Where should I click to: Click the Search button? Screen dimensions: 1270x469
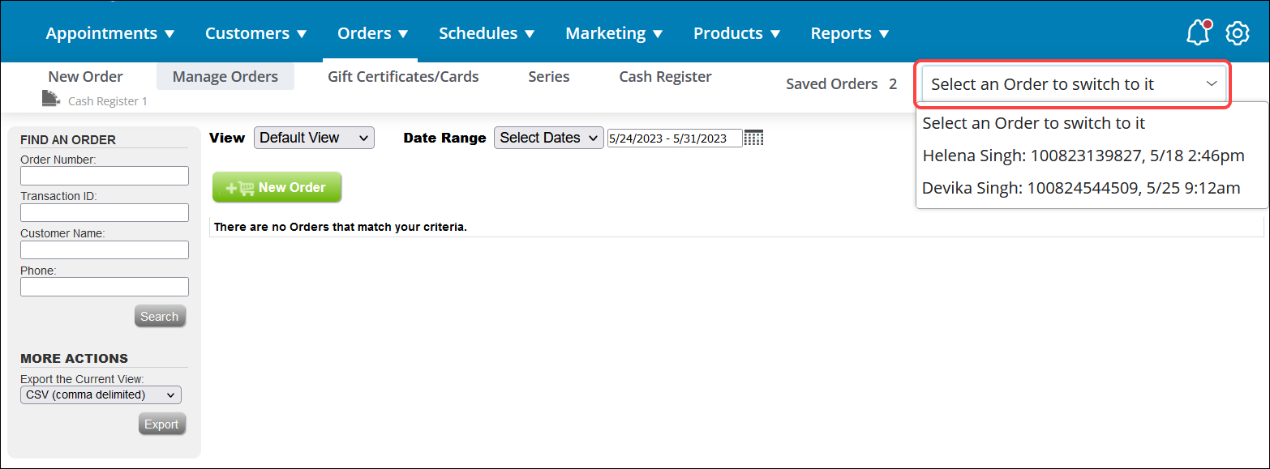click(x=160, y=315)
